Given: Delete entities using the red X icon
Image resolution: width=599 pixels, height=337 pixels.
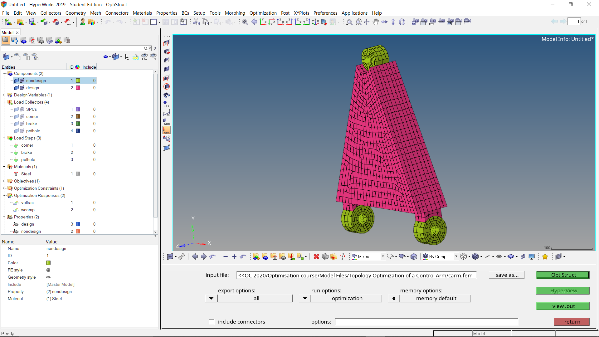Looking at the screenshot, I should pyautogui.click(x=316, y=256).
